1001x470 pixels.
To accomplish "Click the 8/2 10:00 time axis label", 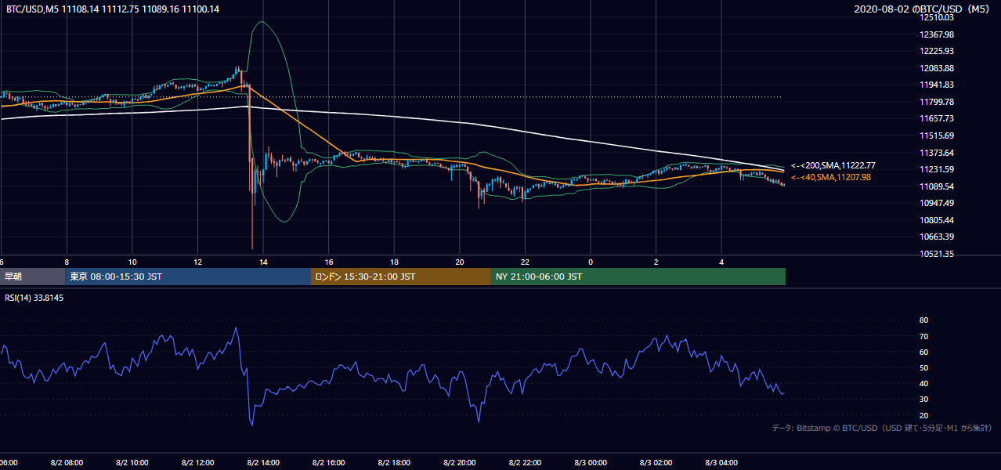I will (132, 463).
